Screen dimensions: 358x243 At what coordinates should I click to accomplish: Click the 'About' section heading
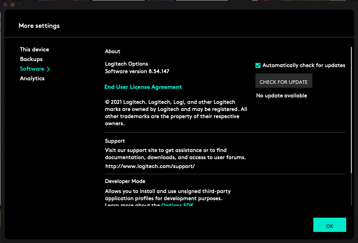(113, 51)
